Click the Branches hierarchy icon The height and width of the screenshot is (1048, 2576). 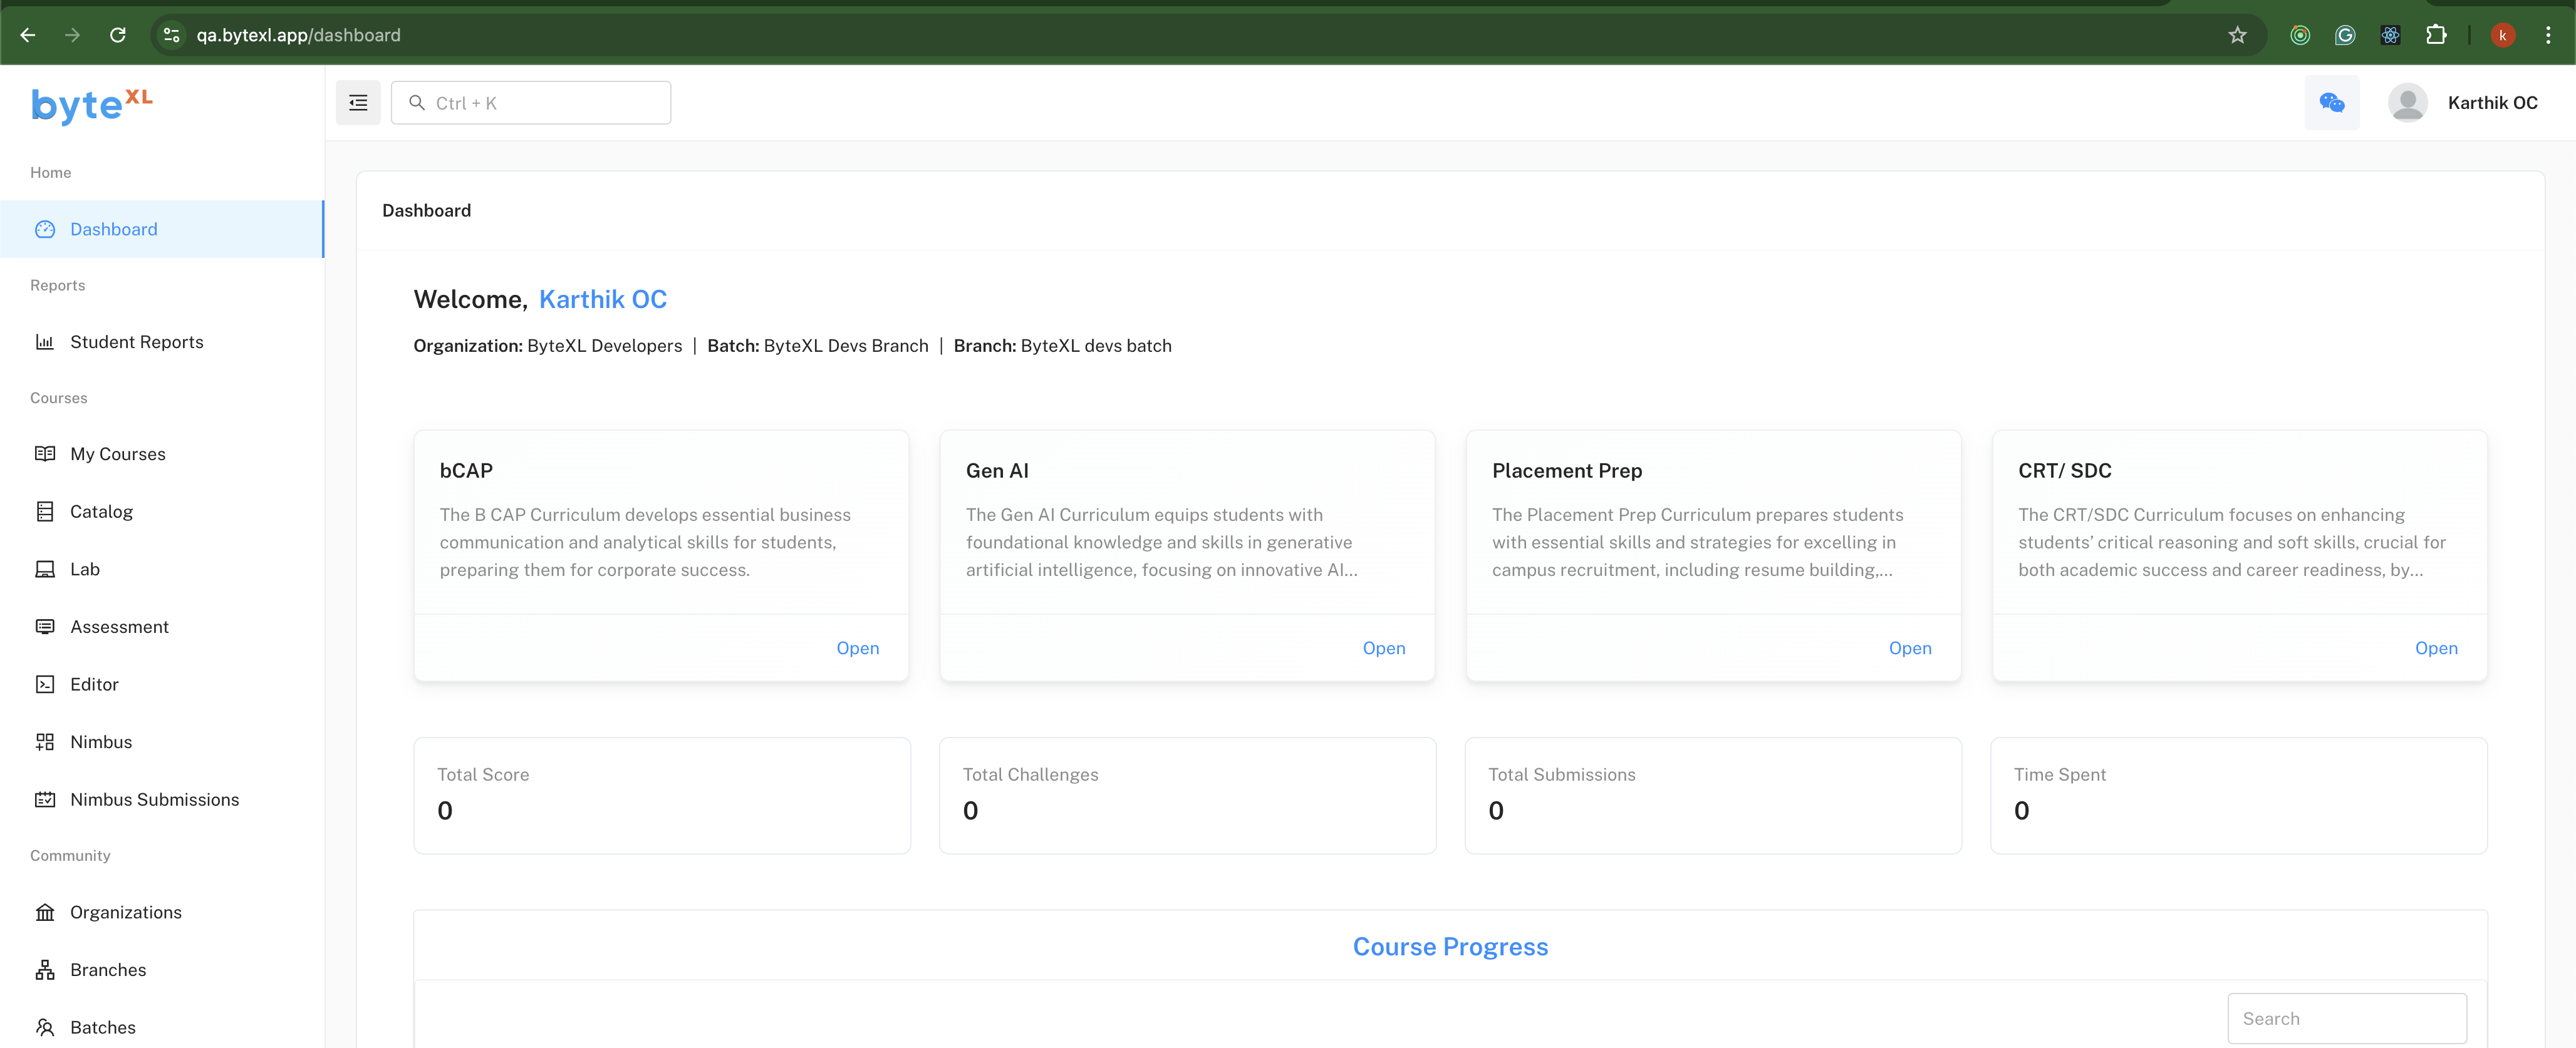coord(45,970)
